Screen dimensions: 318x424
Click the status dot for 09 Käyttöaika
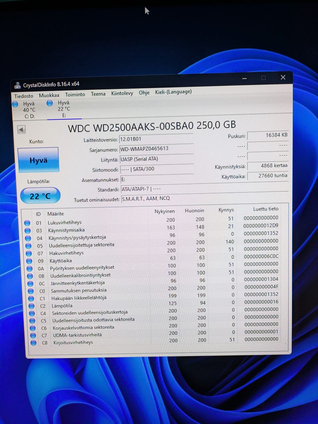coord(29,261)
